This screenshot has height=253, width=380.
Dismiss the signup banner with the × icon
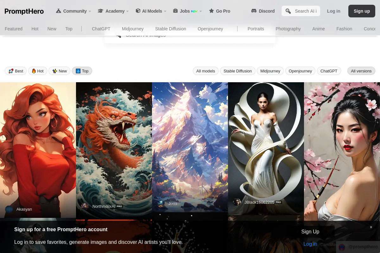point(371,227)
